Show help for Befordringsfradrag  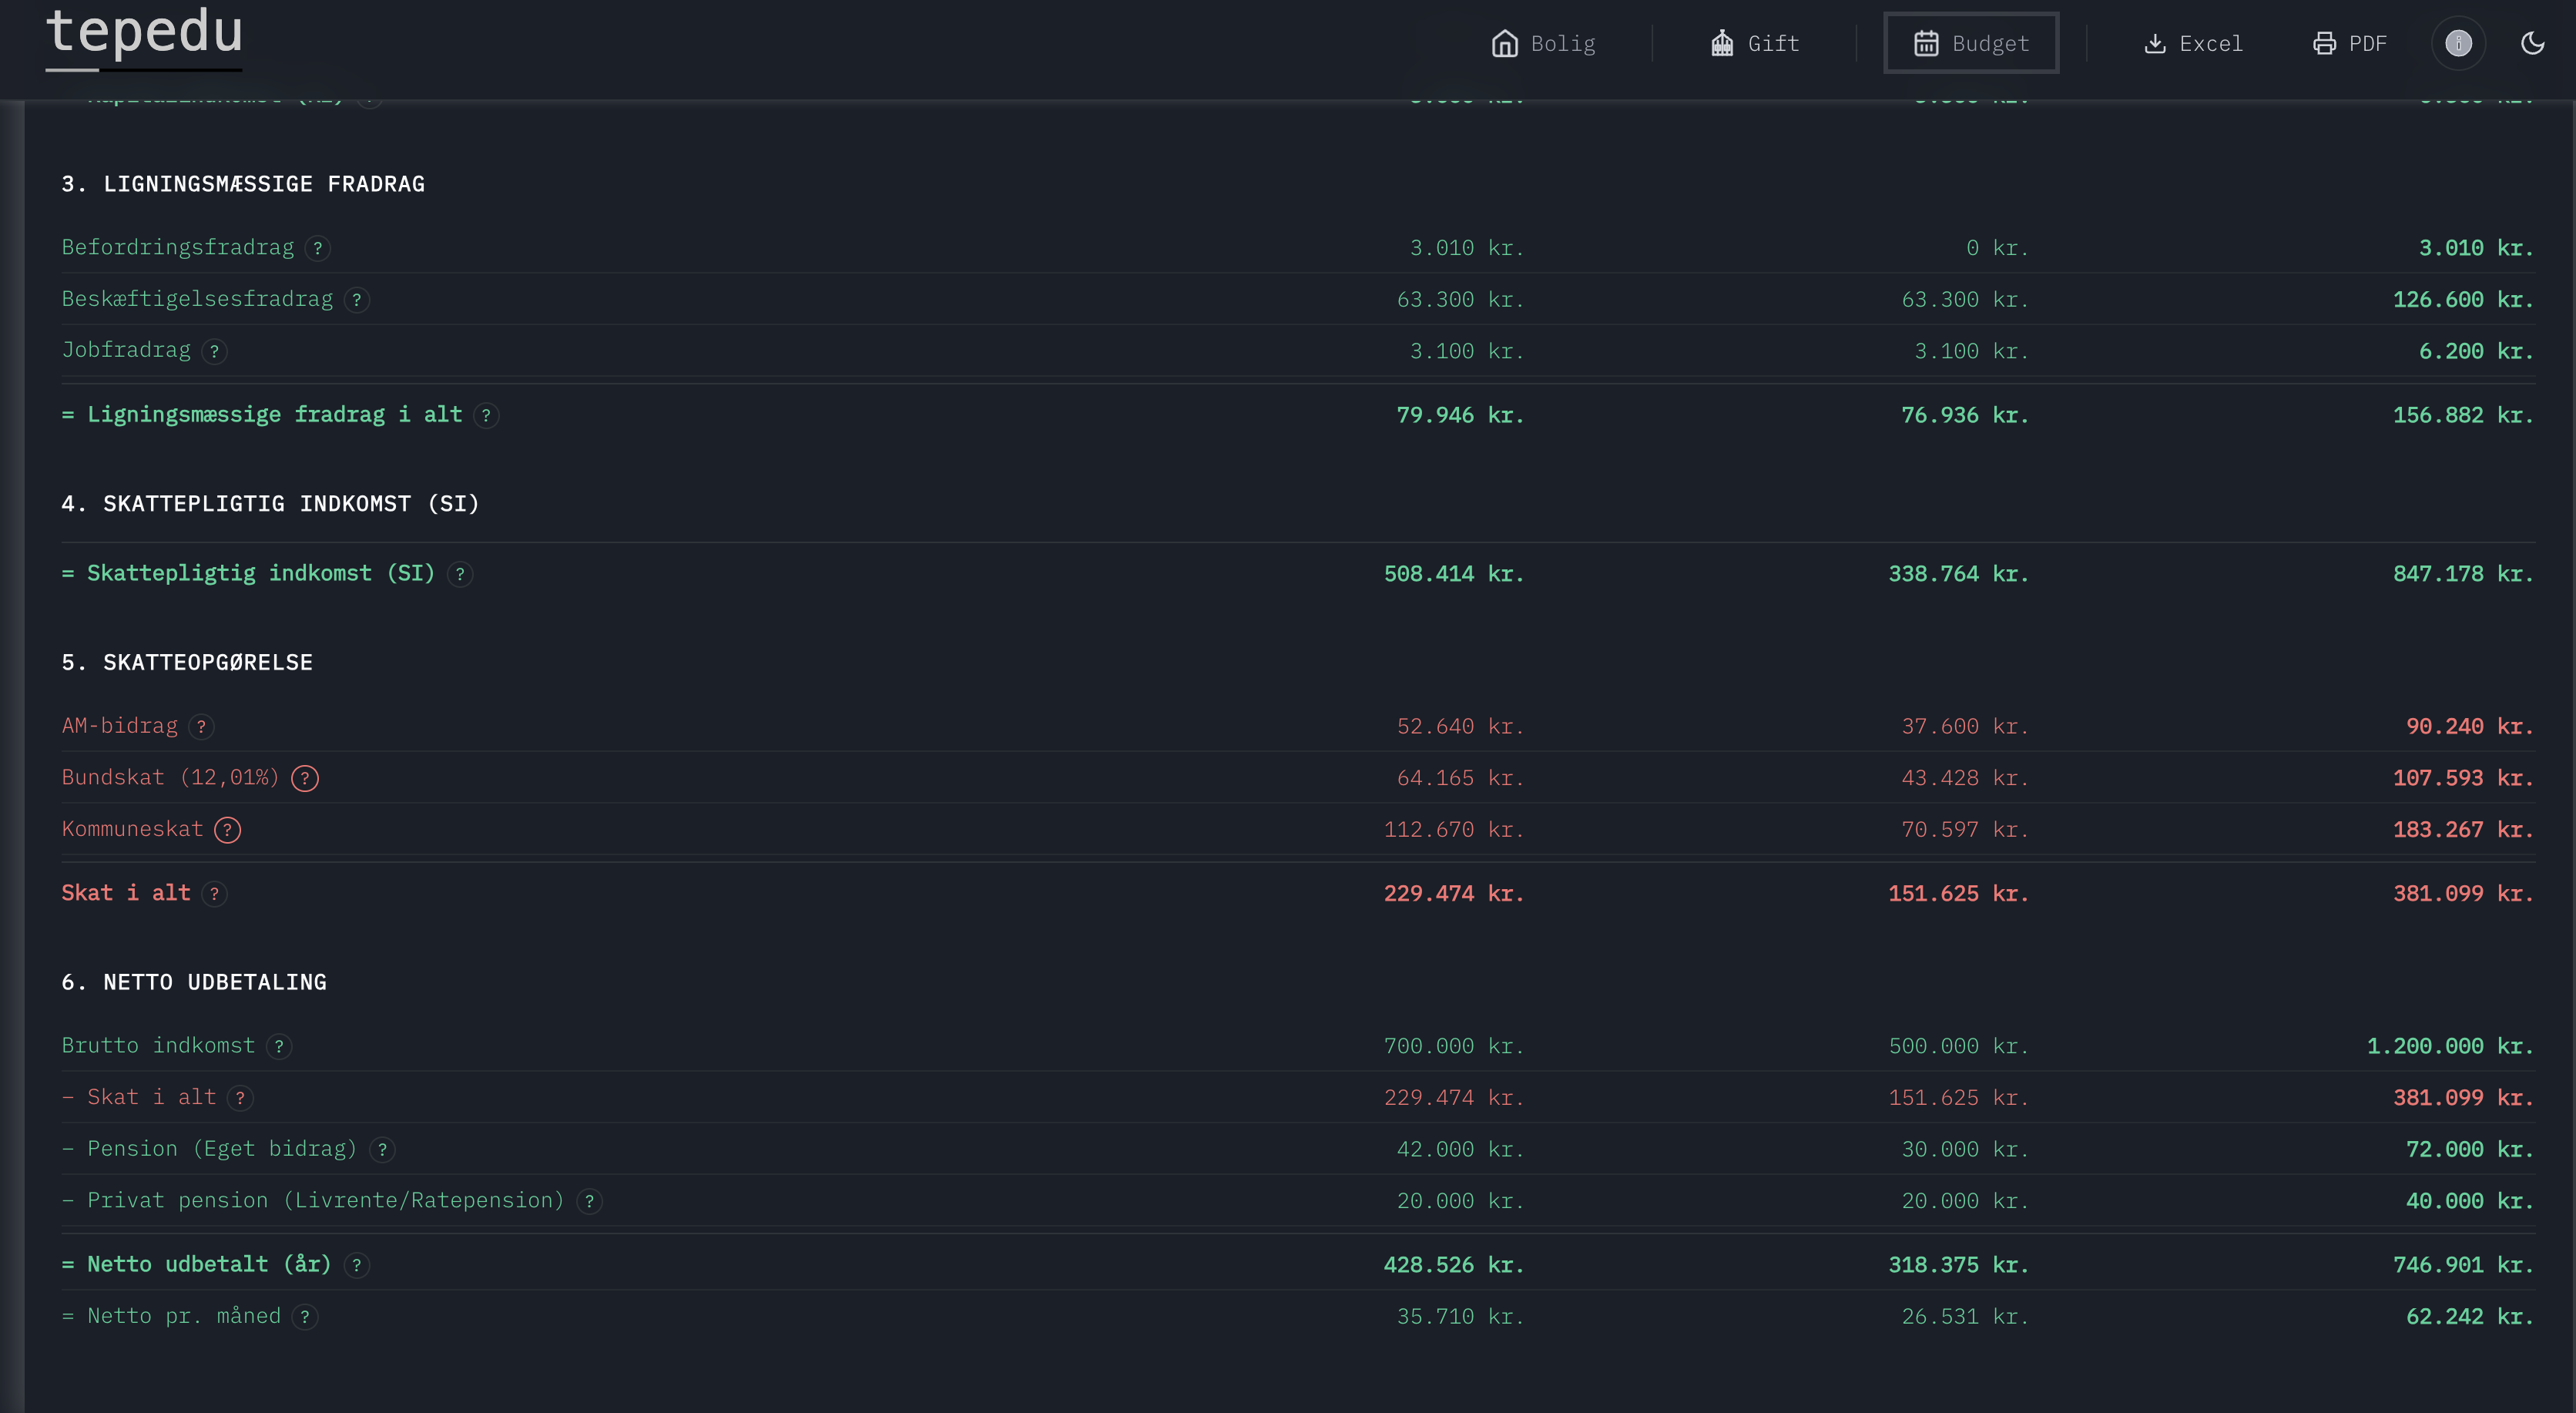[x=318, y=248]
